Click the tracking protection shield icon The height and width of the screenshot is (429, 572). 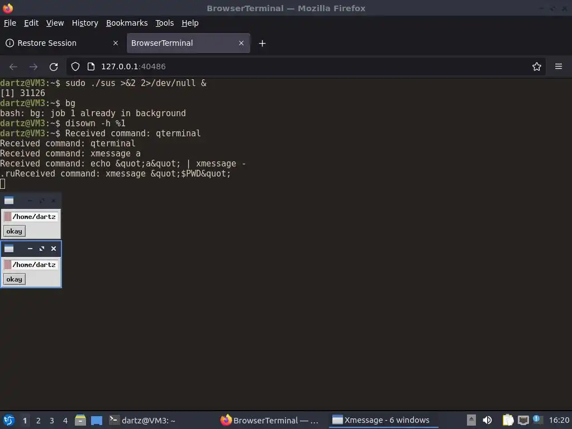pos(75,66)
